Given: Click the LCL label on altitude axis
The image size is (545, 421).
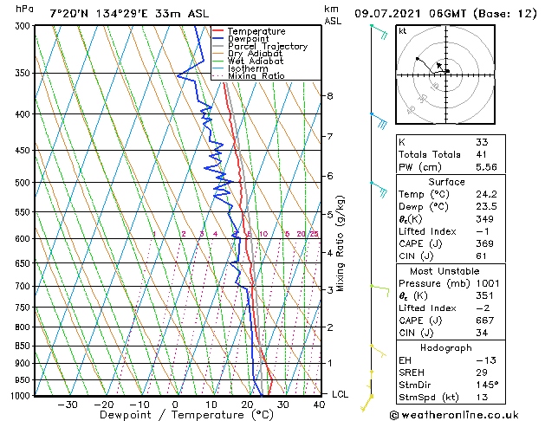Looking at the screenshot, I should pyautogui.click(x=340, y=394).
